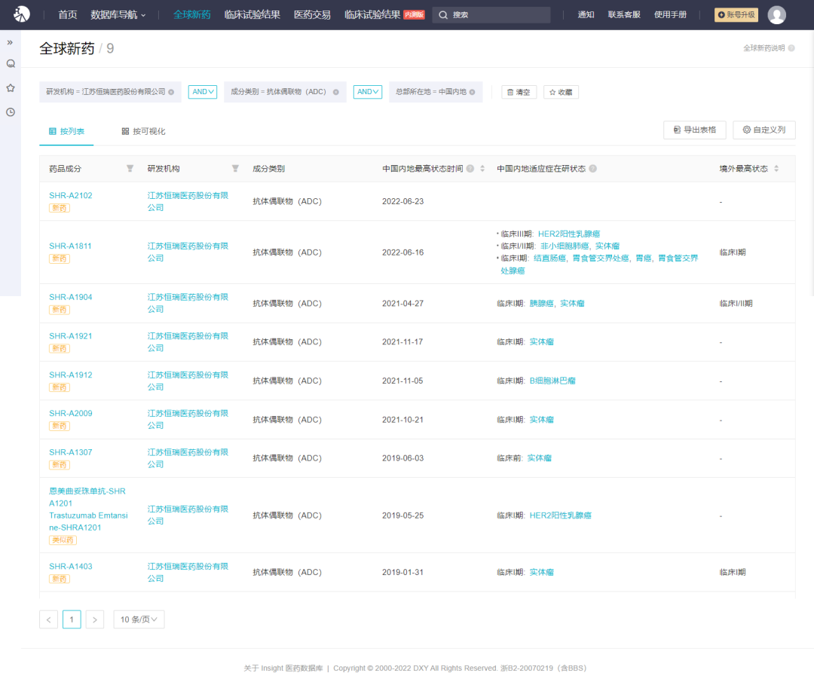814x688 pixels.
Task: Click 导出表格 export button
Action: click(x=694, y=130)
